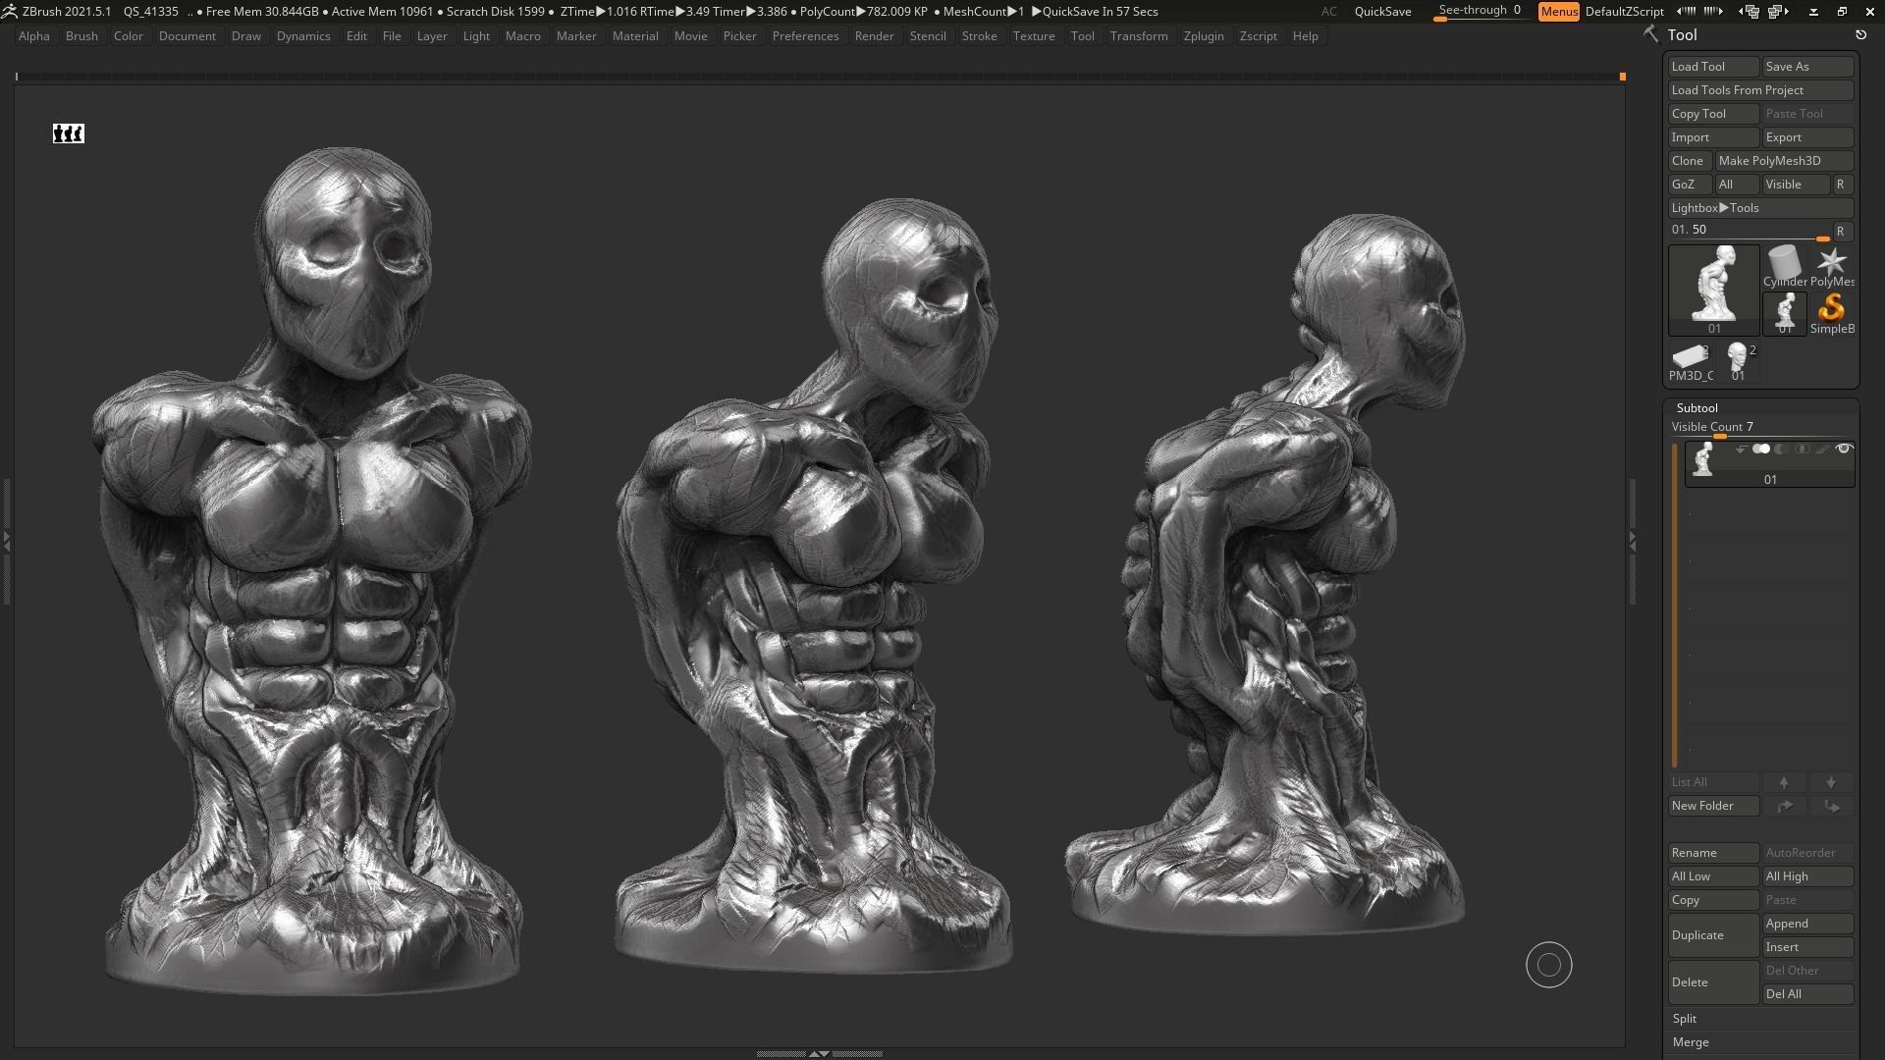Screen dimensions: 1885x1060
Task: Select the PolyMesh3D star tool
Action: [x=1832, y=266]
